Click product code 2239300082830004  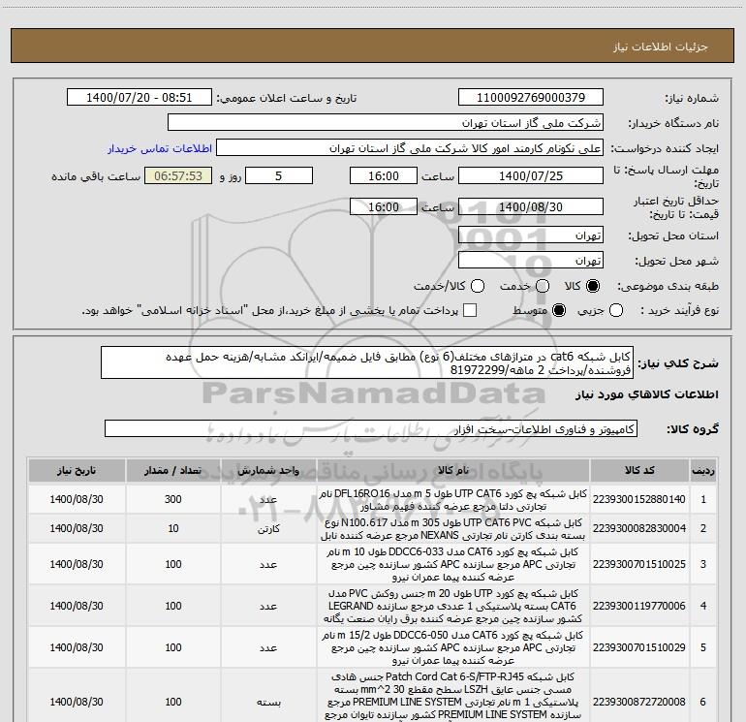[639, 528]
